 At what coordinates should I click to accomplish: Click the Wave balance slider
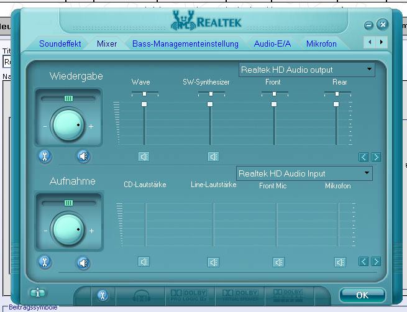(145, 94)
